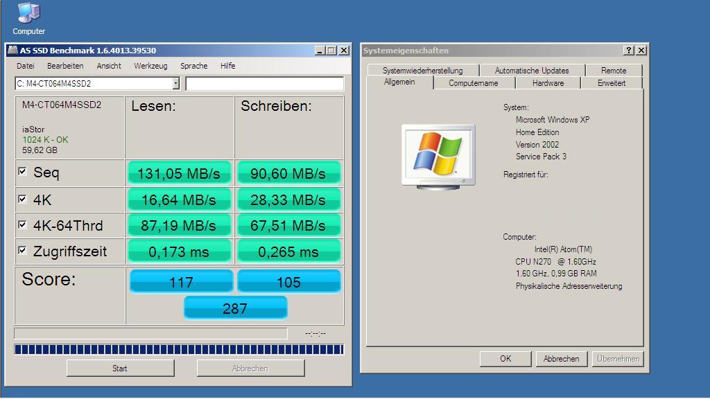Switch to the Erweitert tab
This screenshot has height=399, width=710.
612,83
